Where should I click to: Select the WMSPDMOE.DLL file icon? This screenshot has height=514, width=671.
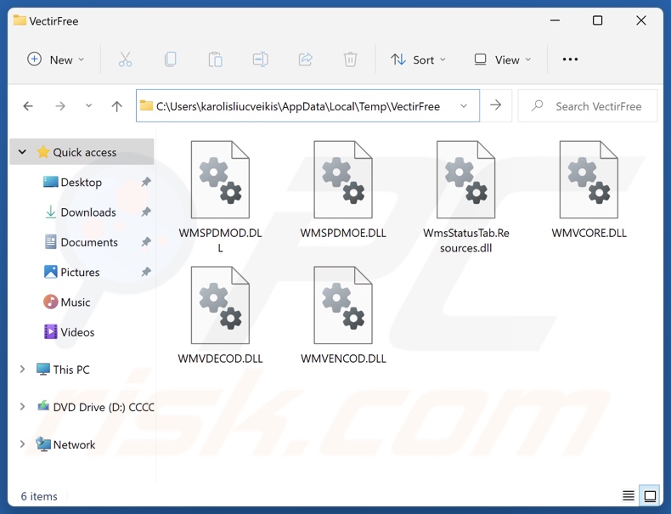343,180
